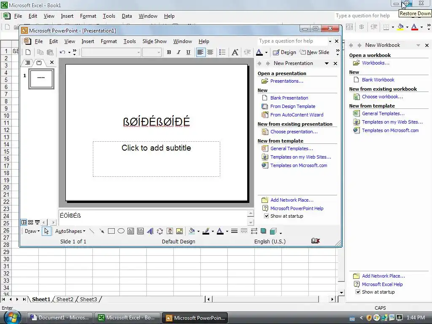
Task: Click Arrow Style icon in Drawing toolbar
Action: coord(254,231)
